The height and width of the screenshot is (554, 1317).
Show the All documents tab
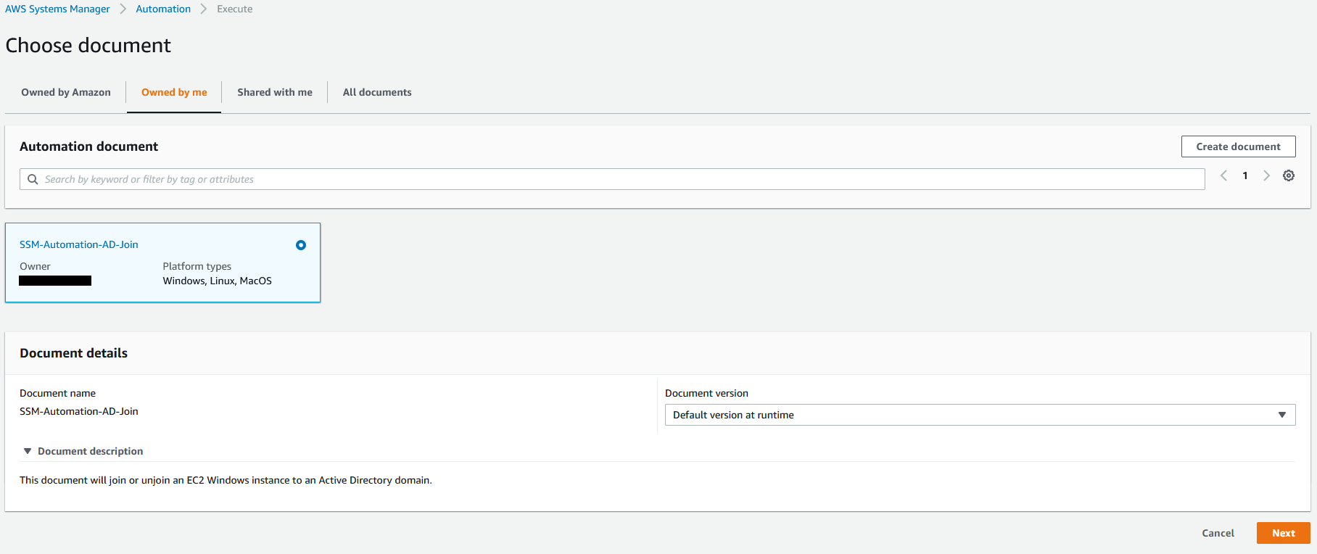[x=377, y=92]
